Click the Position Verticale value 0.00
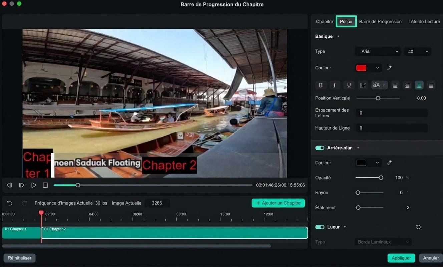Viewport: 443px width, 267px height. pos(421,98)
